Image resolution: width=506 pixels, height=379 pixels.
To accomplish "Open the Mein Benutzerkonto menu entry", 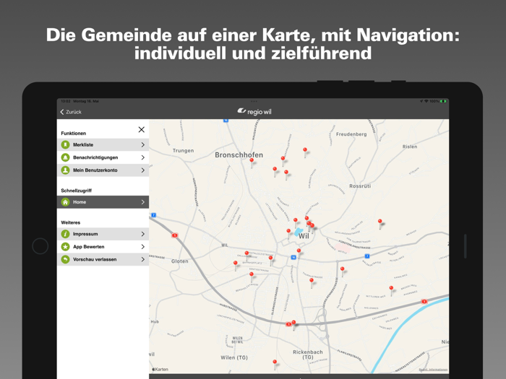I will point(103,170).
